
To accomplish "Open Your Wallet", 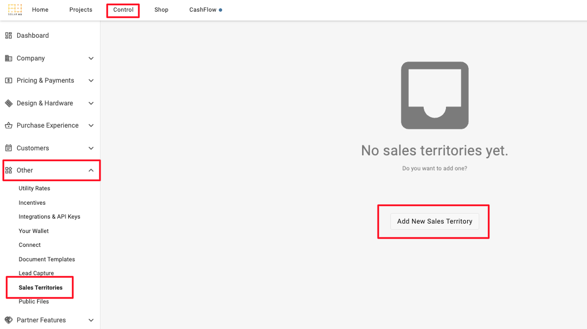I will (x=34, y=231).
